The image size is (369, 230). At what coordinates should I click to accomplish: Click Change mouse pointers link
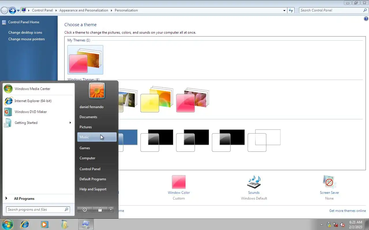pos(27,39)
